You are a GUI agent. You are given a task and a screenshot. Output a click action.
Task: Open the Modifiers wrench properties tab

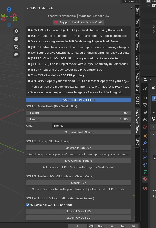(x=145, y=143)
